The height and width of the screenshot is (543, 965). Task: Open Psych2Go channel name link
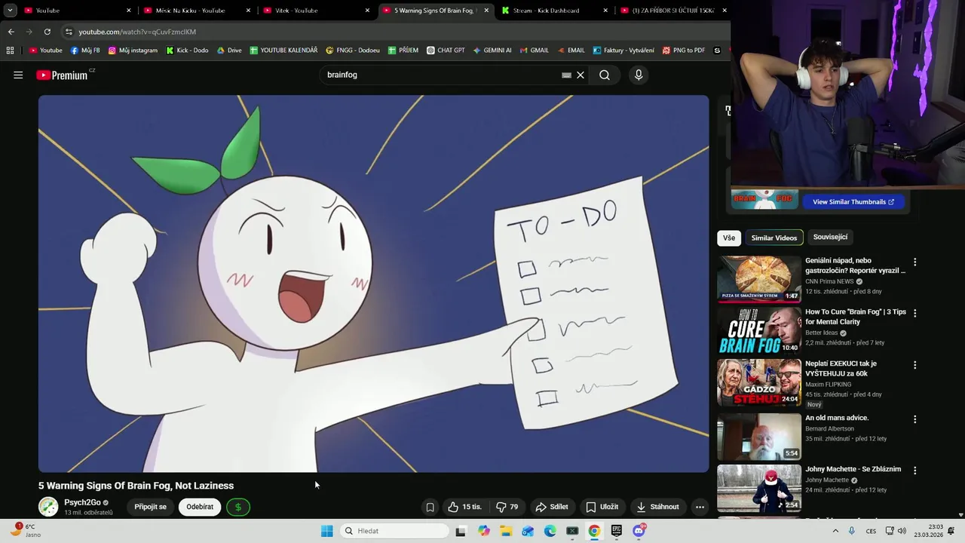point(82,502)
